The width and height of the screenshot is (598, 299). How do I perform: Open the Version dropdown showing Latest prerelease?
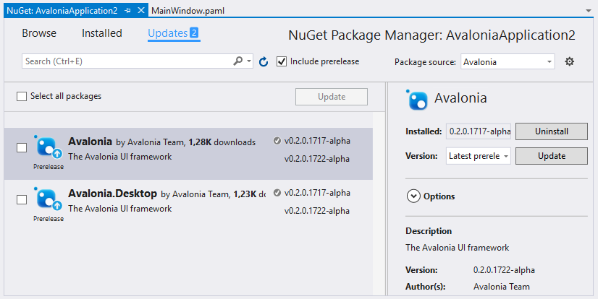tap(479, 156)
